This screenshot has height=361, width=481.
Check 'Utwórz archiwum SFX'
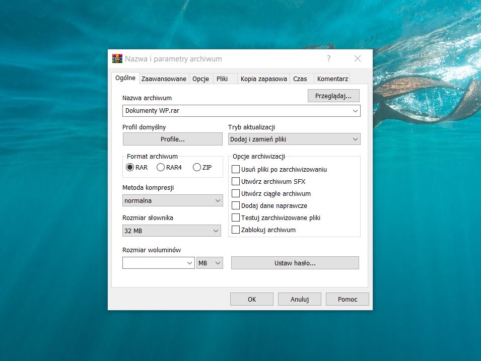click(x=235, y=181)
